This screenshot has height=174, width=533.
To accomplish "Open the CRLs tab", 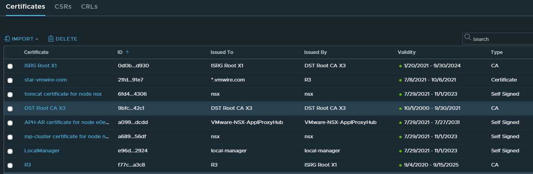I will coord(89,7).
